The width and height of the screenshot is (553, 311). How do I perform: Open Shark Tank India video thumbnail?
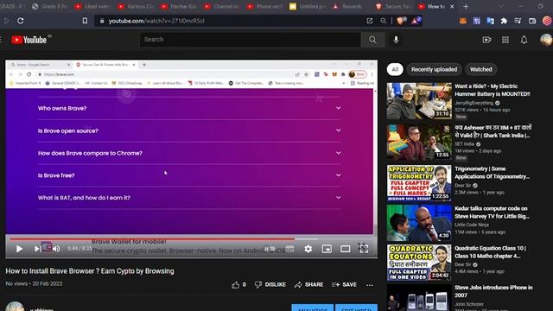419,143
